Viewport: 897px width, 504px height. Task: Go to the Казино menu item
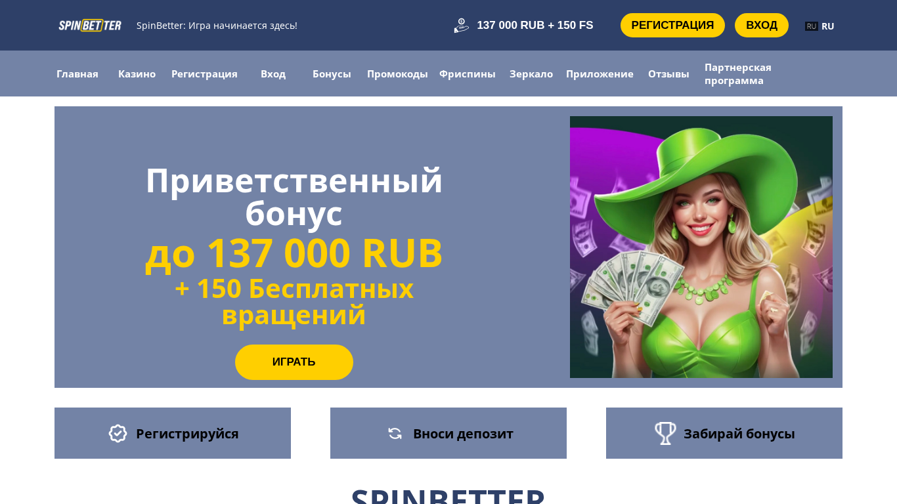point(137,73)
